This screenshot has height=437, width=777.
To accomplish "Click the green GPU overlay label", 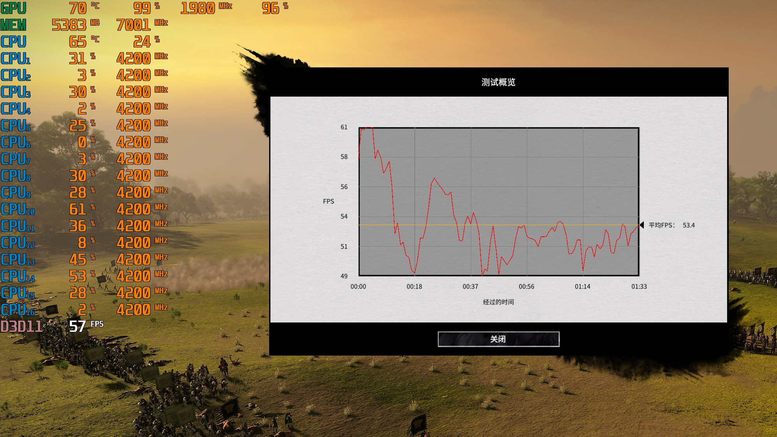I will [x=13, y=8].
